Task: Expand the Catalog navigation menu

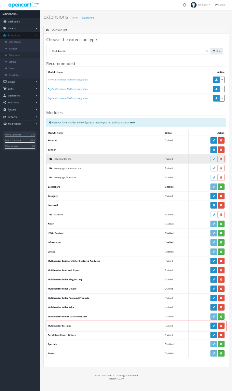Action: 20,28
